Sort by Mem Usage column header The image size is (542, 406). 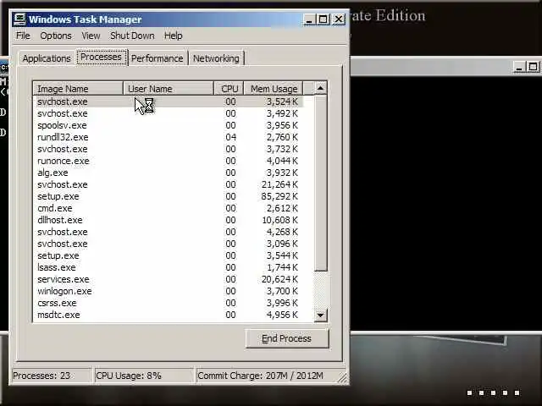pyautogui.click(x=274, y=89)
